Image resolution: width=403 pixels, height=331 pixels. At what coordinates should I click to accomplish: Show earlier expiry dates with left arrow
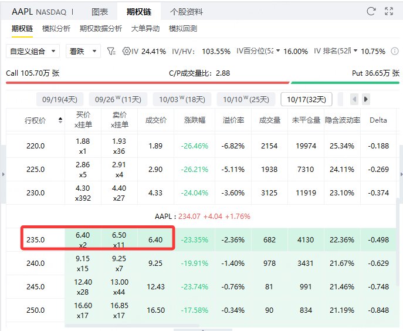point(354,99)
